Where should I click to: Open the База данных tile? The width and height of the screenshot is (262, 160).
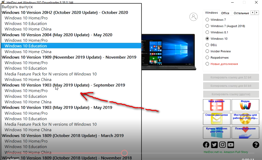(217, 105)
